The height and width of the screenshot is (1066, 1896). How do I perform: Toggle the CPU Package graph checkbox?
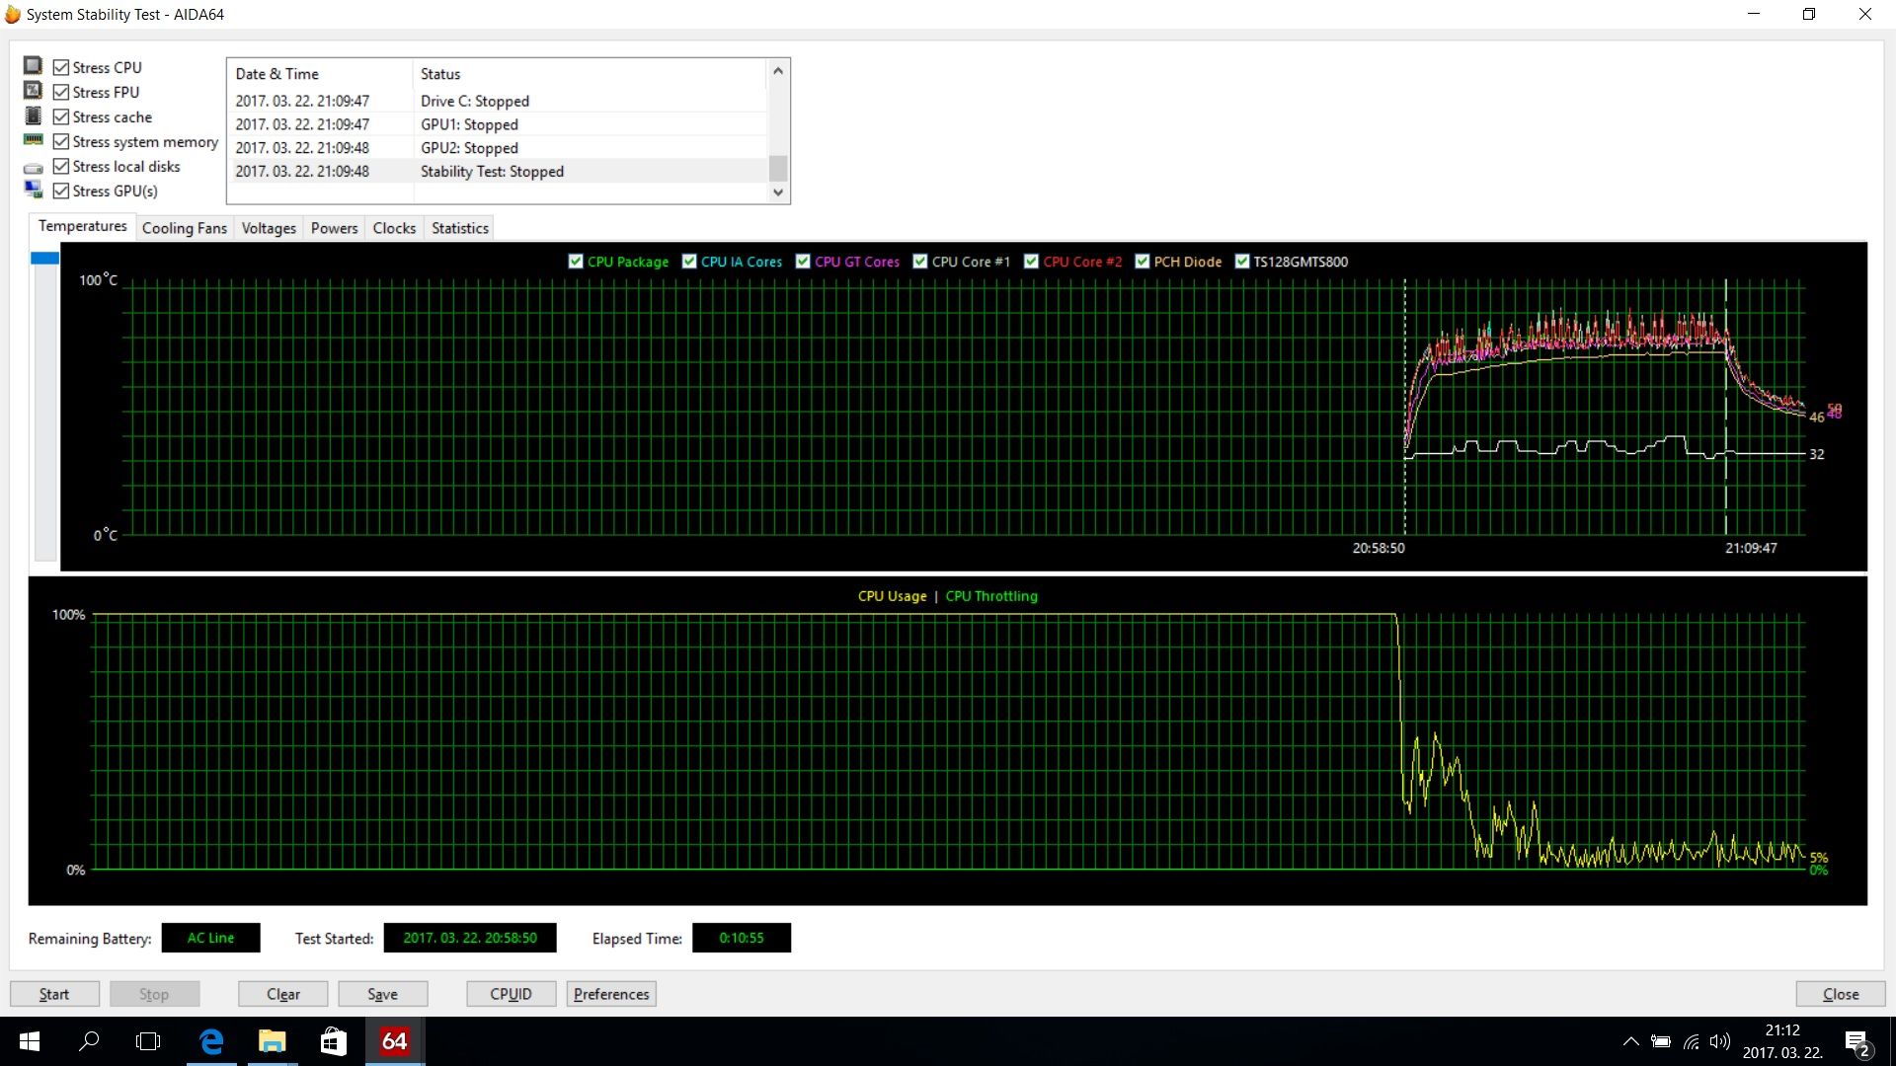pos(576,262)
